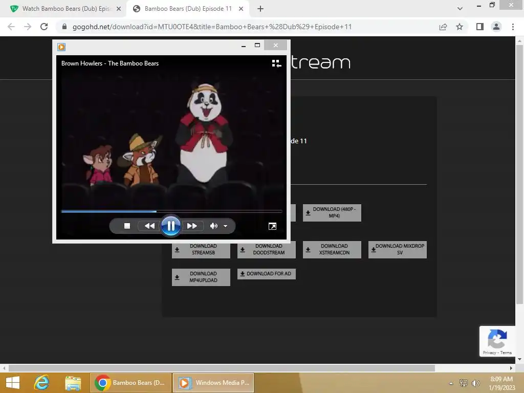
Task: Open the network tray icon
Action: [x=464, y=383]
